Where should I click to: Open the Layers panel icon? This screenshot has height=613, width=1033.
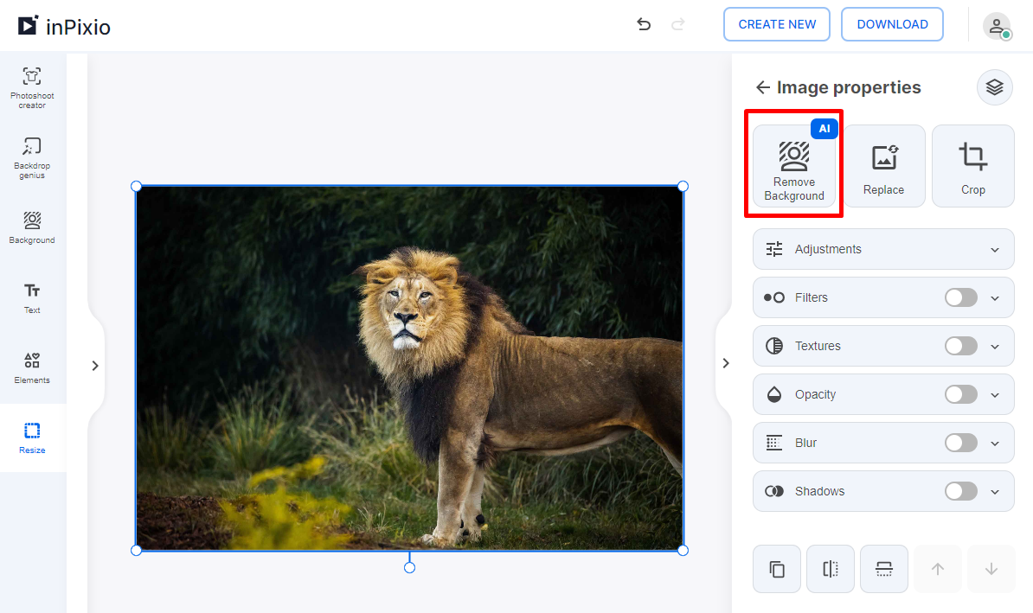[994, 87]
